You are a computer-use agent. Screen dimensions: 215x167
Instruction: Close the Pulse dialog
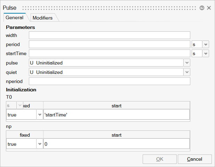209,8
